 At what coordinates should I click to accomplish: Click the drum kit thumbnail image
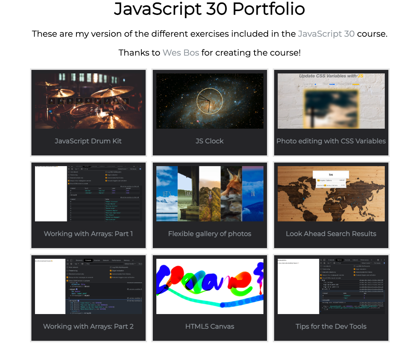88,101
